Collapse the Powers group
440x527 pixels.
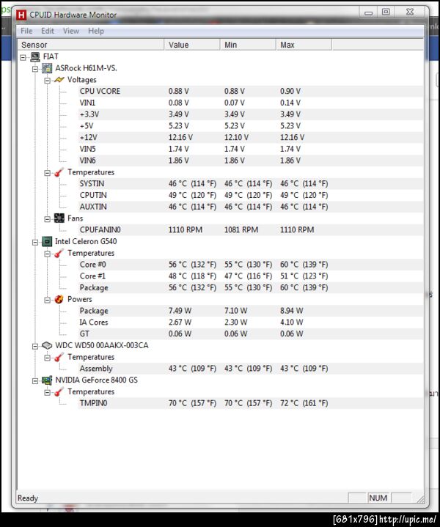[x=47, y=300]
